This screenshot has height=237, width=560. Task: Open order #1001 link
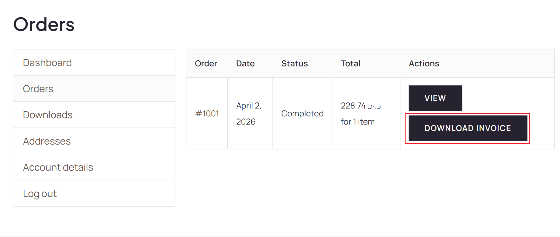[207, 113]
